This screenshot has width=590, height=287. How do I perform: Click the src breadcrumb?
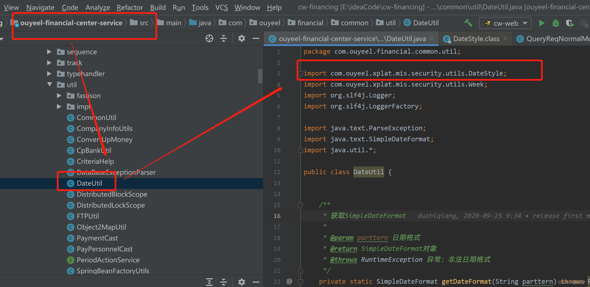(139, 23)
